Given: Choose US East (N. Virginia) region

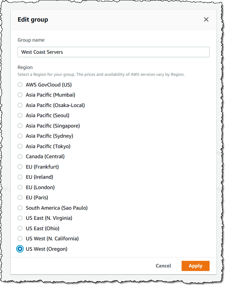Looking at the screenshot, I should (20, 218).
